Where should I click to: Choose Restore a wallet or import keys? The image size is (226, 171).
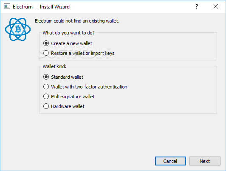pos(79,53)
